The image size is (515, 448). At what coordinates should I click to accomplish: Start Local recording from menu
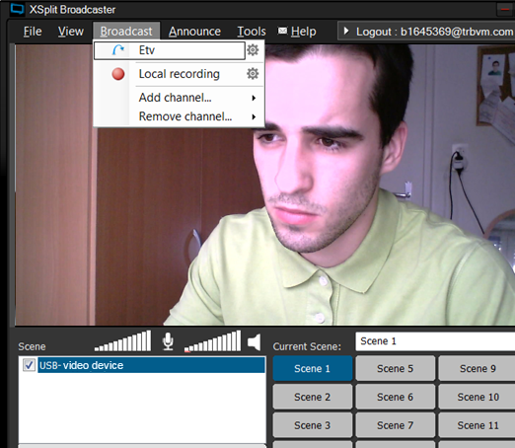180,74
